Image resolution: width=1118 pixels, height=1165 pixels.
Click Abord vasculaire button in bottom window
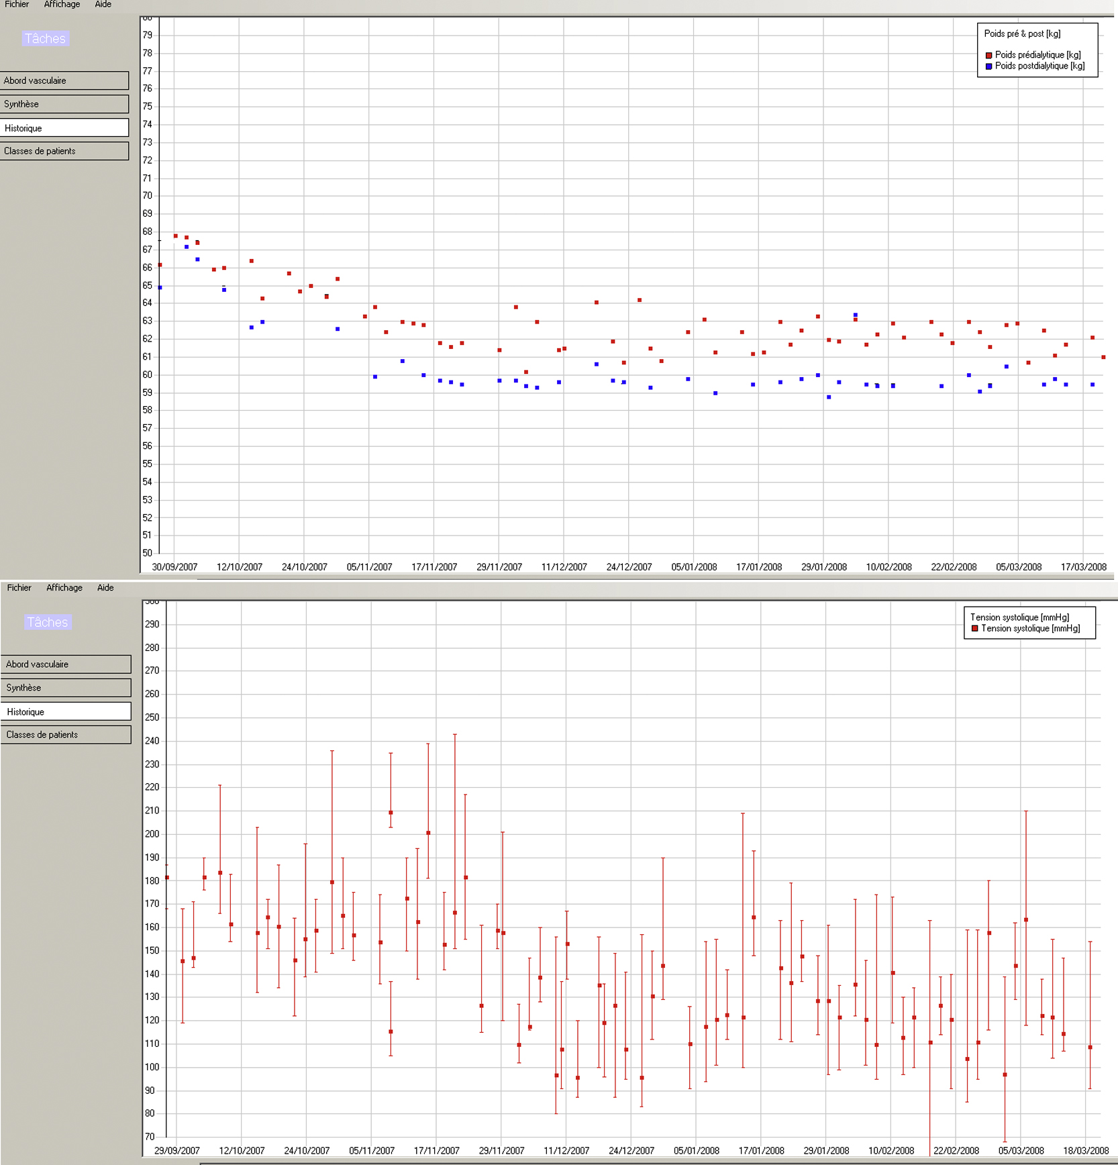(x=66, y=664)
